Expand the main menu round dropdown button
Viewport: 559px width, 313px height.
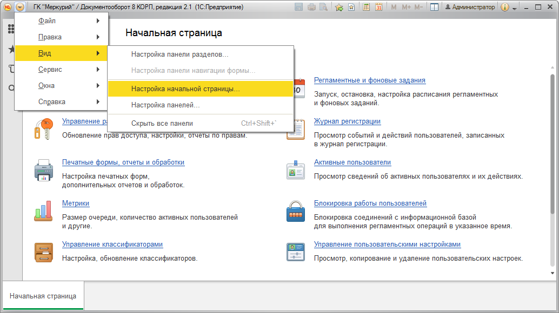tap(20, 7)
